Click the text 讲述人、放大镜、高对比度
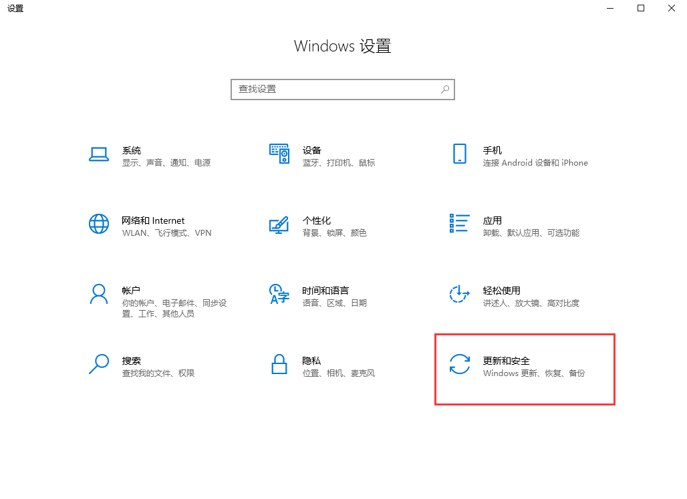 click(531, 303)
